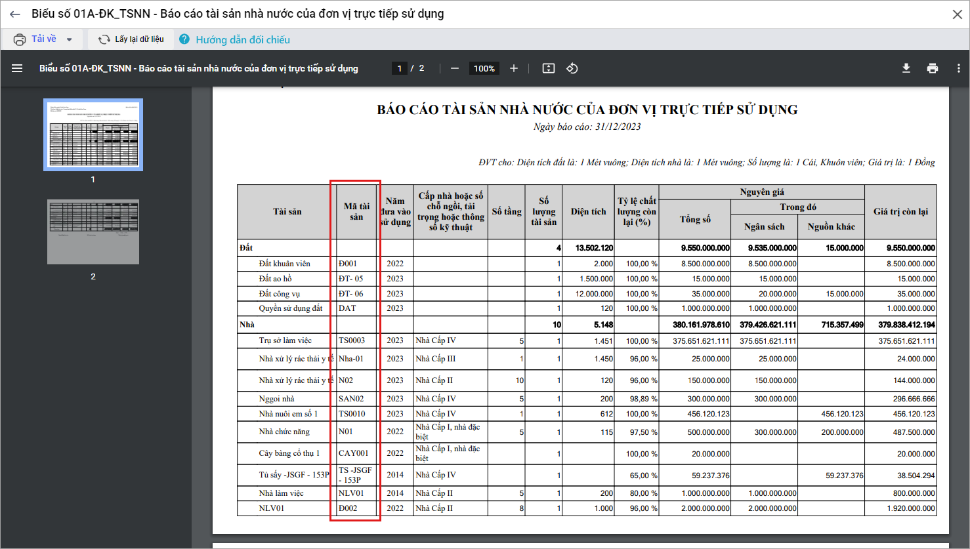Screen dimensions: 970x549
Task: Click the page number input field
Action: [x=399, y=68]
